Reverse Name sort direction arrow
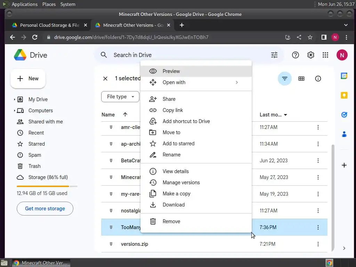The width and height of the screenshot is (356, 267). 125,115
